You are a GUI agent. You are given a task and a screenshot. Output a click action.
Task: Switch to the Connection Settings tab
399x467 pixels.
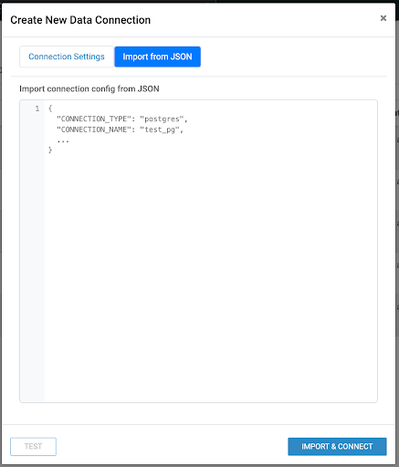(67, 57)
